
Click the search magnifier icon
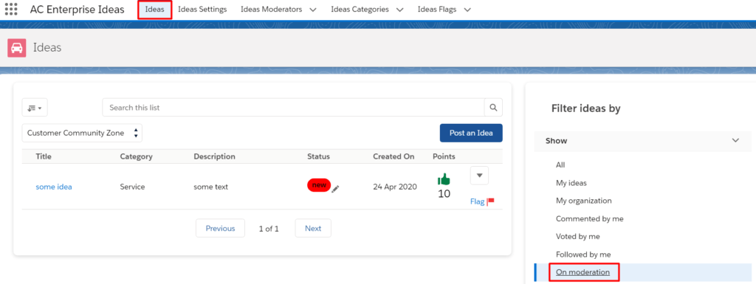493,108
